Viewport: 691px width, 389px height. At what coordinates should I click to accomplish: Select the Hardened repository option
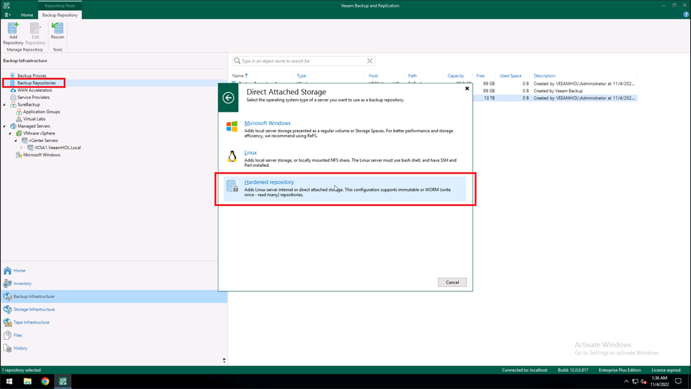click(x=269, y=182)
